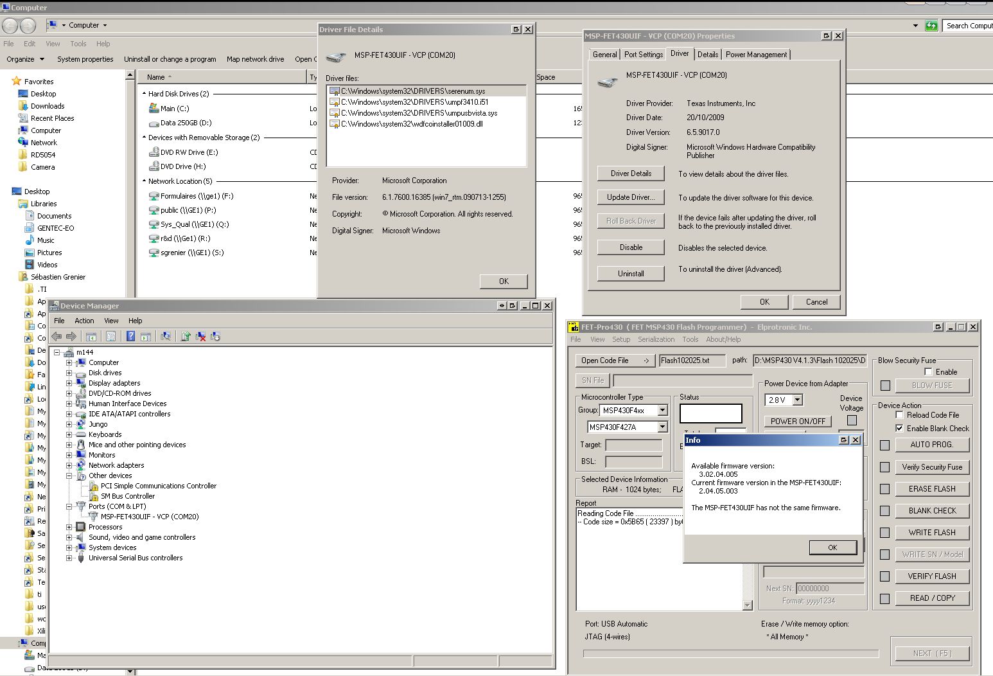Select Formulaires network drive icon
This screenshot has height=676, width=993.
point(154,196)
